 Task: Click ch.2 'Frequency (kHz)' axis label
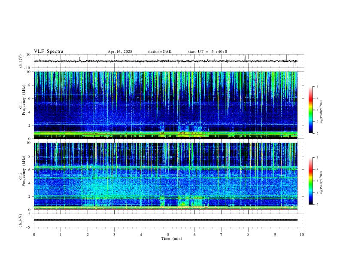pos(24,171)
